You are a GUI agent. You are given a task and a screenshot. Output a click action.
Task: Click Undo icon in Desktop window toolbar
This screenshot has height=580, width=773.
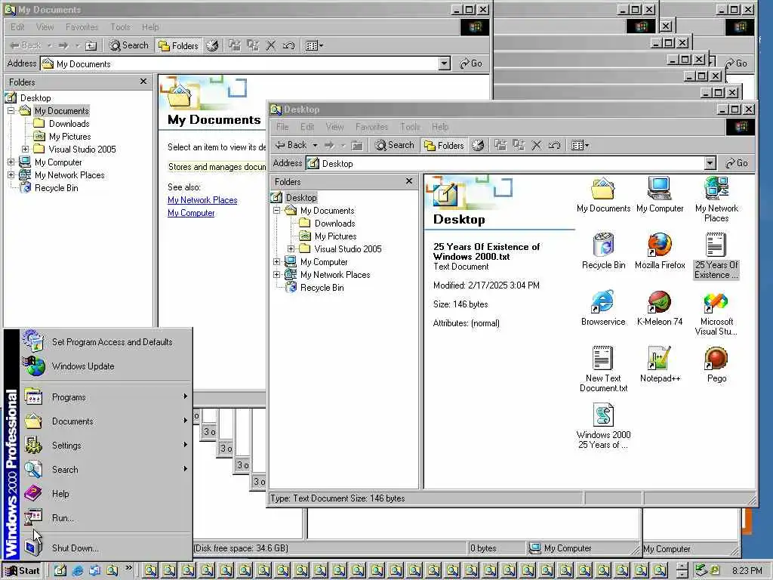pos(554,145)
